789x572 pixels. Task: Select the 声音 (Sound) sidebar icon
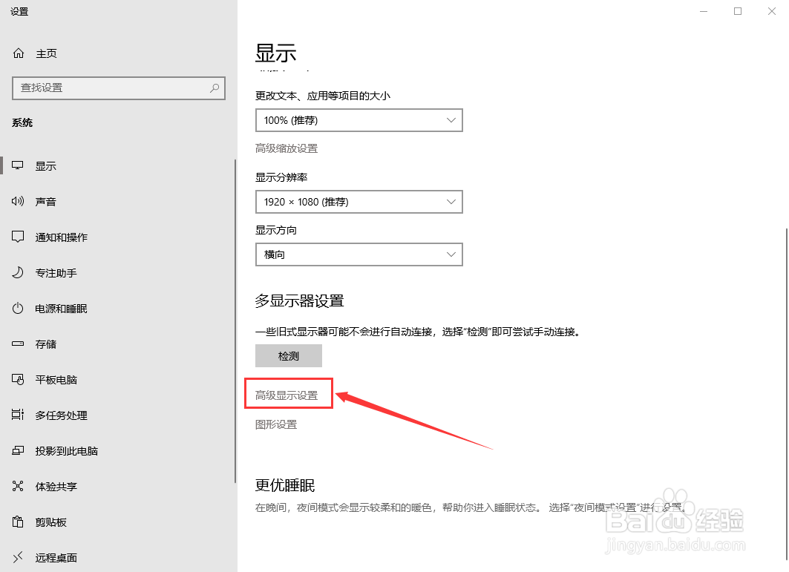tap(46, 201)
